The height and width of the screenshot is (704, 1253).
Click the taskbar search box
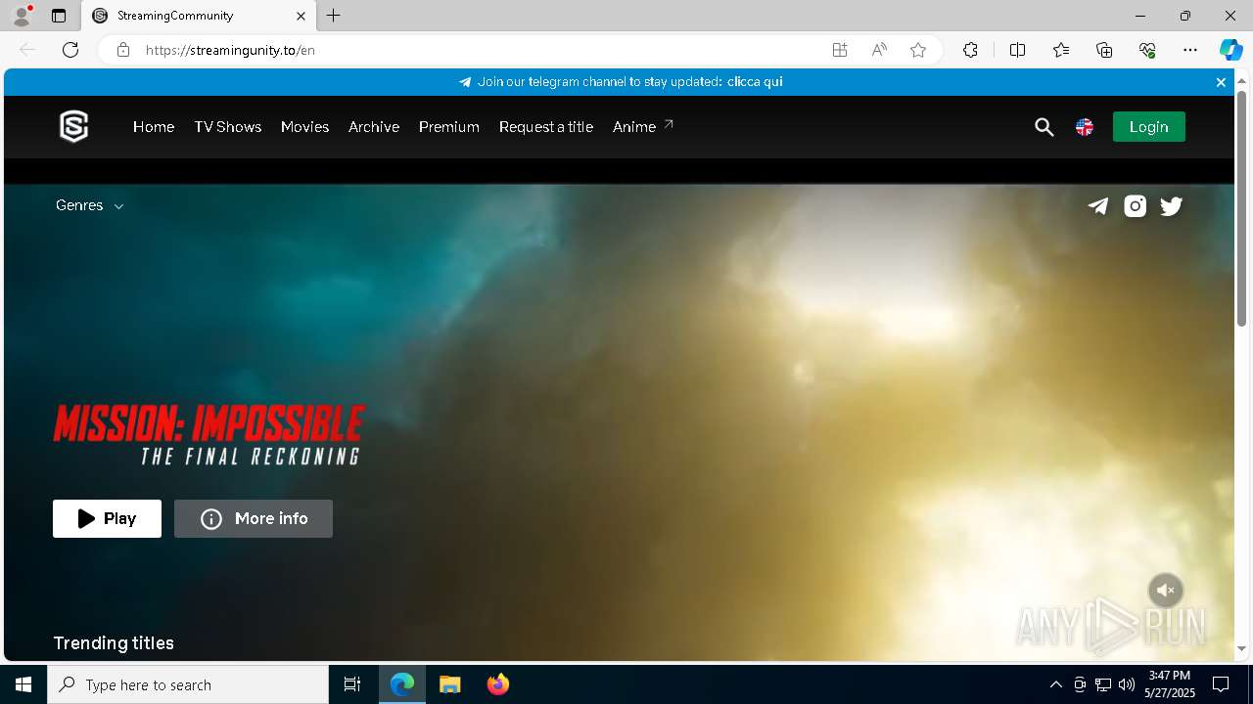click(x=188, y=684)
